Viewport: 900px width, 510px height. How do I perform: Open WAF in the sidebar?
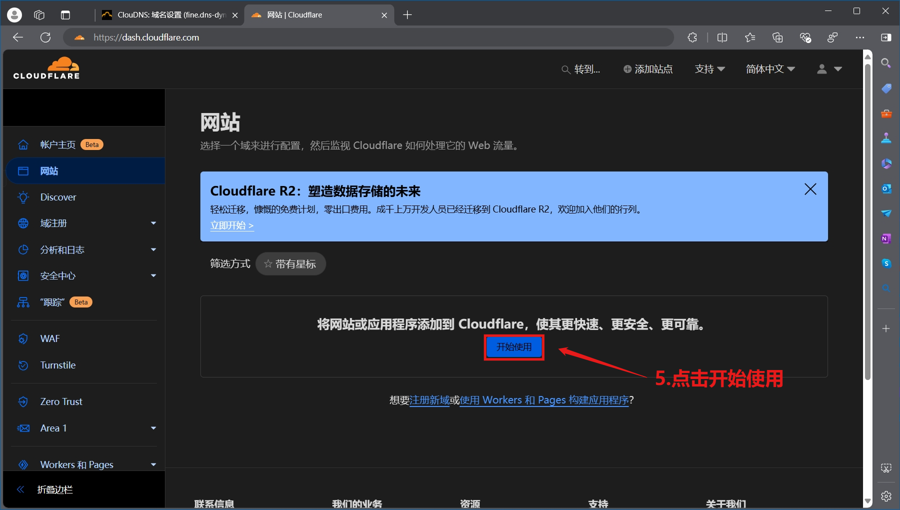click(x=50, y=338)
